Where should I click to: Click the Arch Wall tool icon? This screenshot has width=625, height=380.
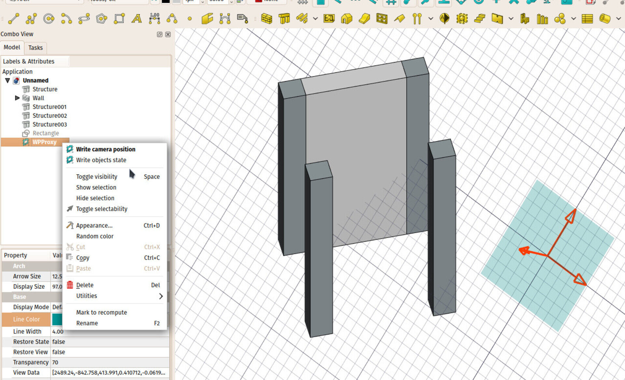(x=267, y=19)
